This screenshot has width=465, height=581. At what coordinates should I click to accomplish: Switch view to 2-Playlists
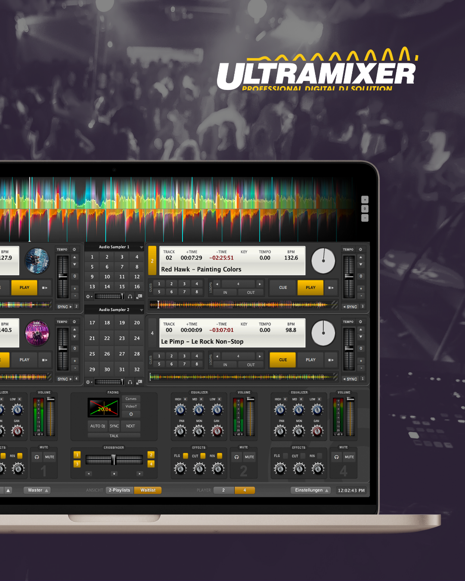point(119,490)
